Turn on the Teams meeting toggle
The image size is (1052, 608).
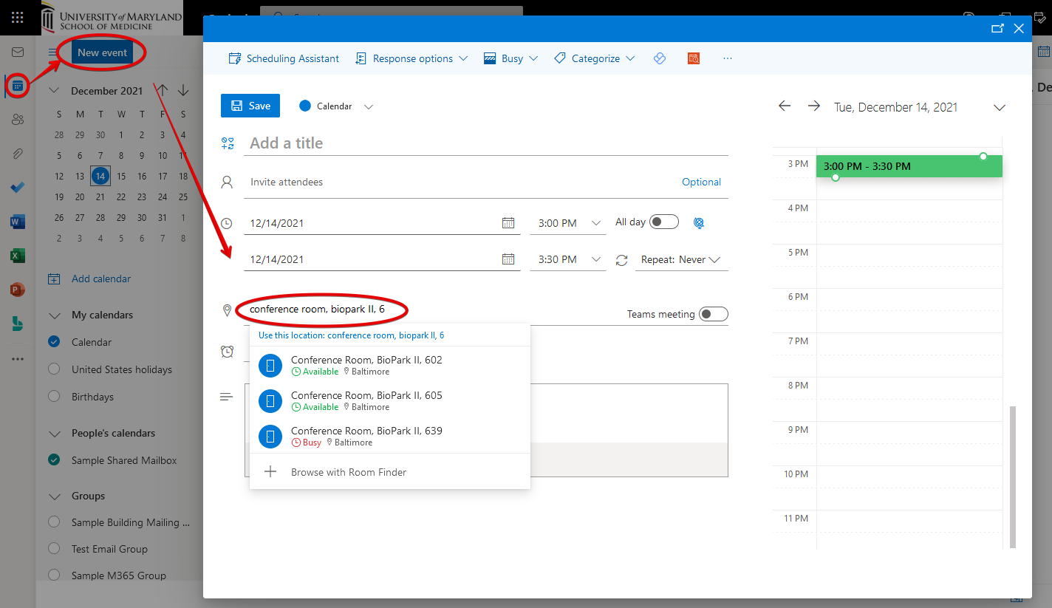point(713,314)
